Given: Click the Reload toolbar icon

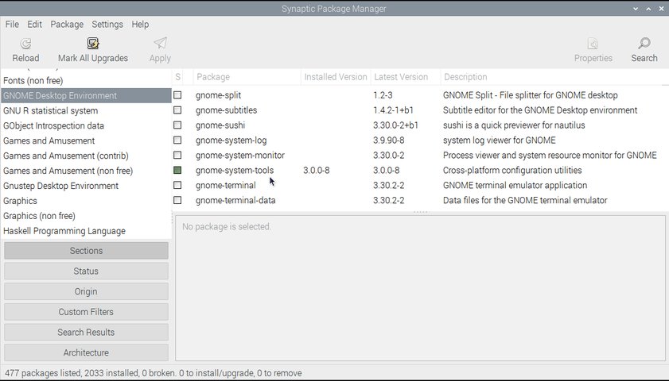Looking at the screenshot, I should [x=25, y=44].
